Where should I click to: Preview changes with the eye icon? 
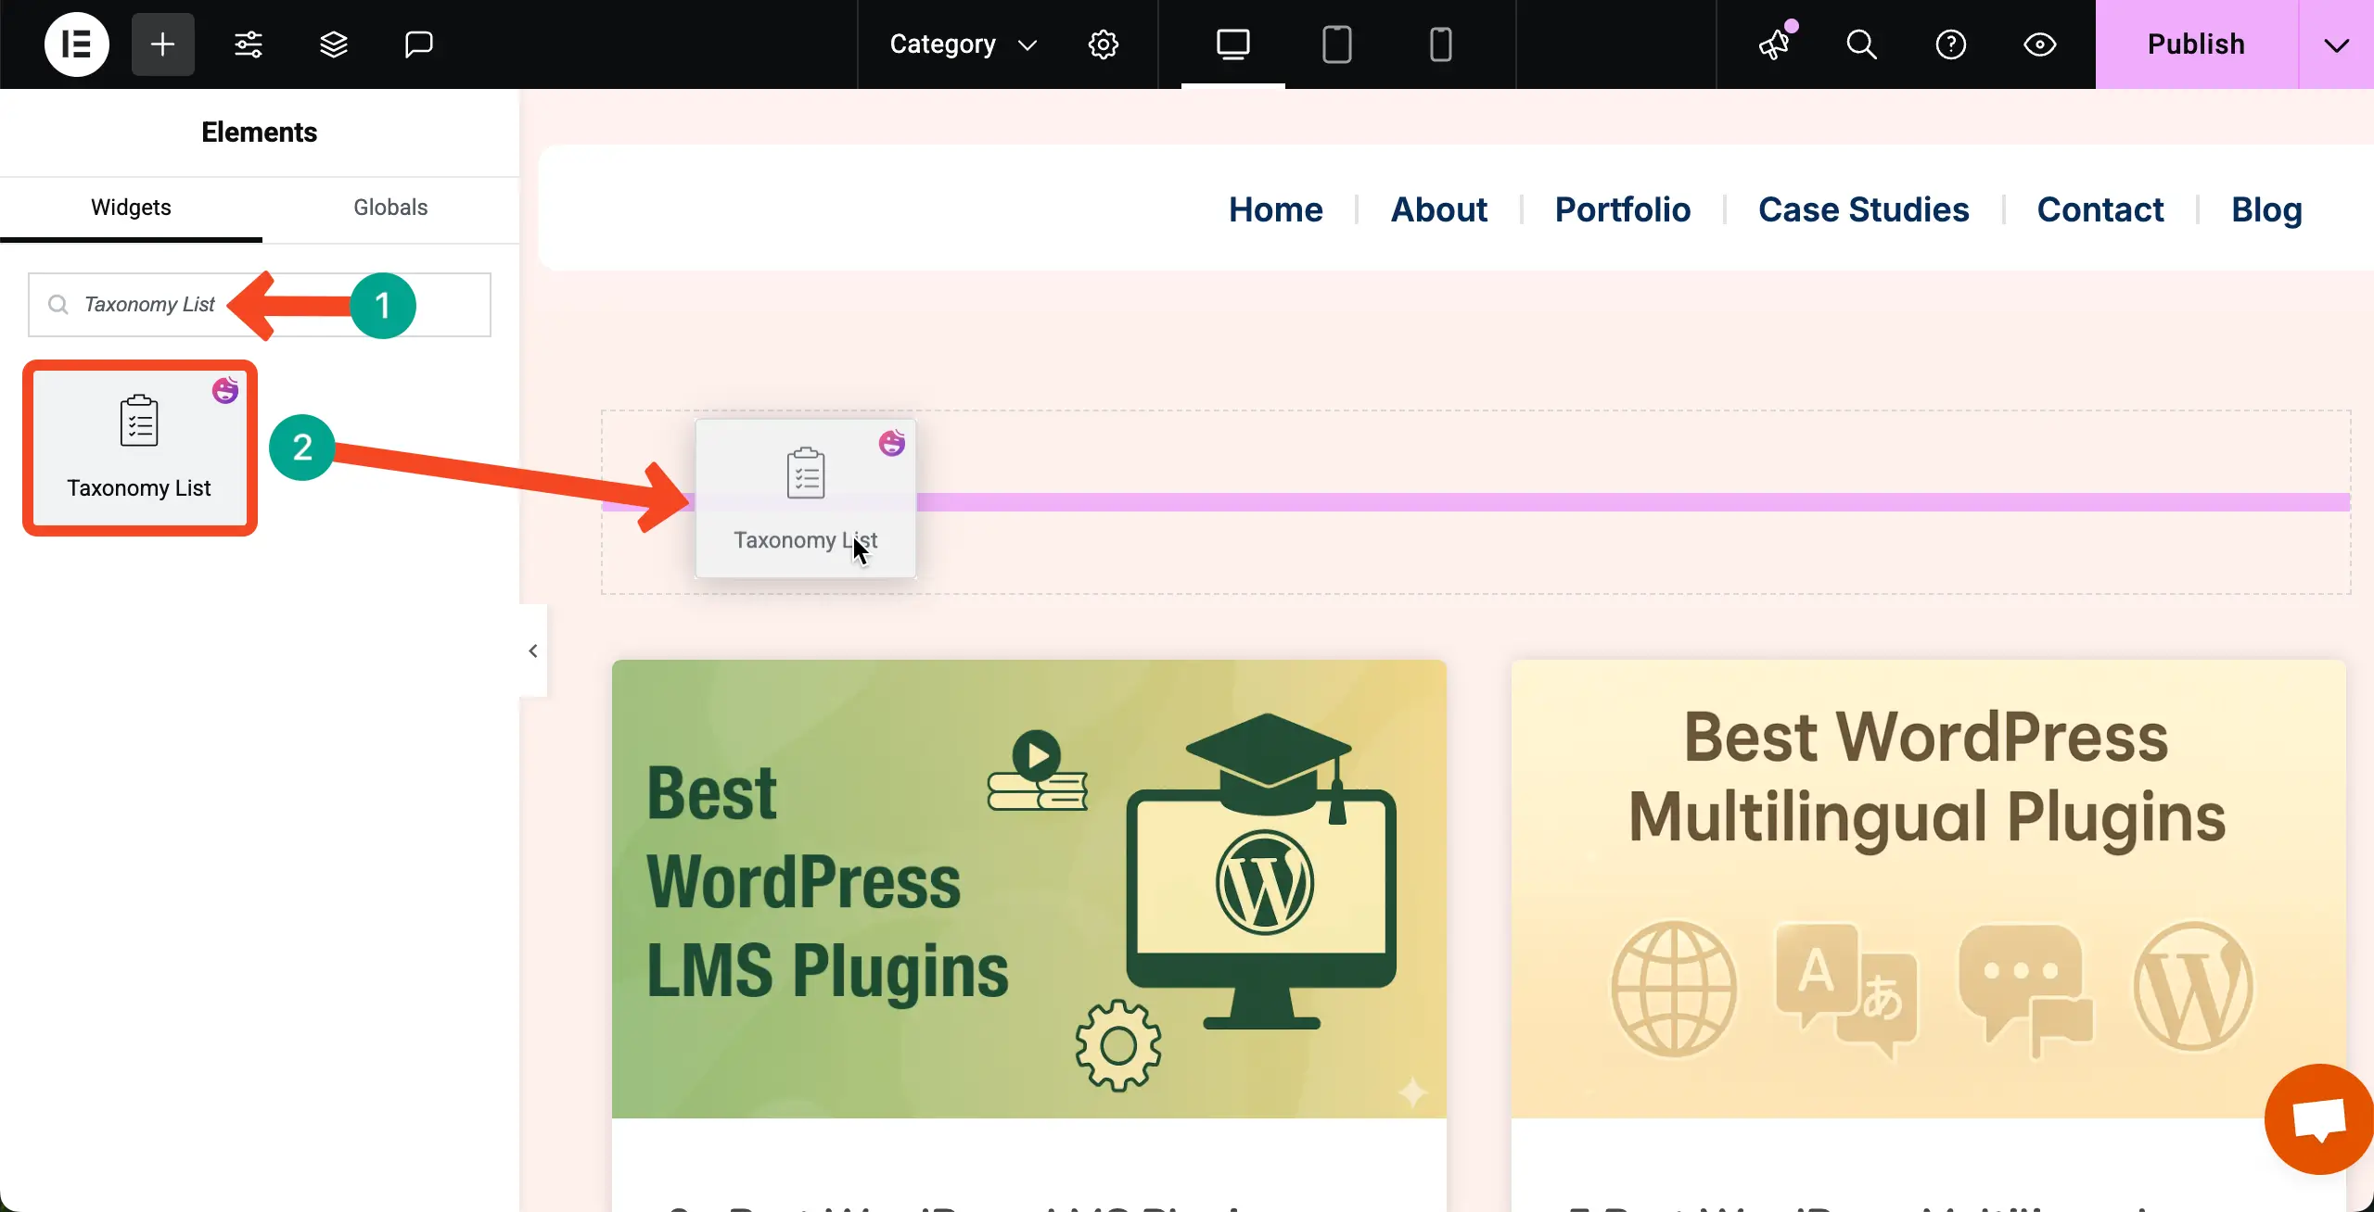click(x=2040, y=44)
